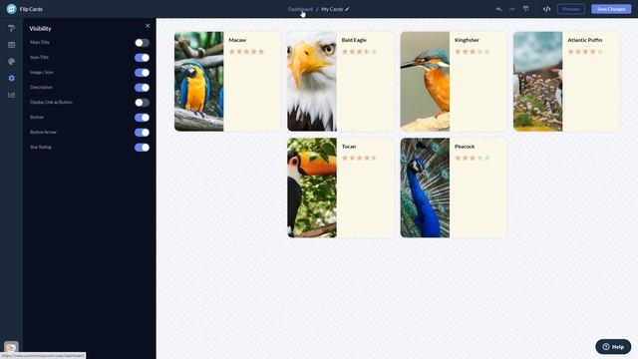Open the color palette sidebar icon

(11, 62)
